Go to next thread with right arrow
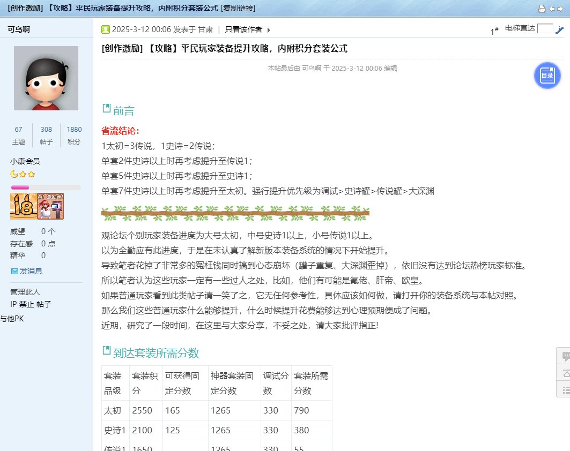The image size is (570, 451). [560, 9]
